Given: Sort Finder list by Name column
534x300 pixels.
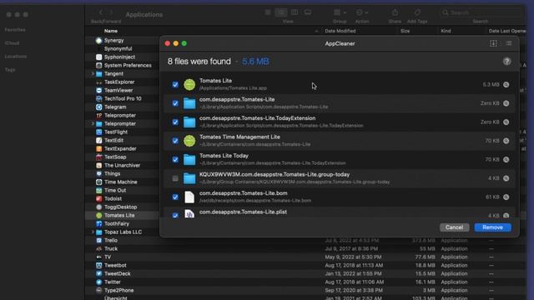Looking at the screenshot, I should tap(111, 31).
